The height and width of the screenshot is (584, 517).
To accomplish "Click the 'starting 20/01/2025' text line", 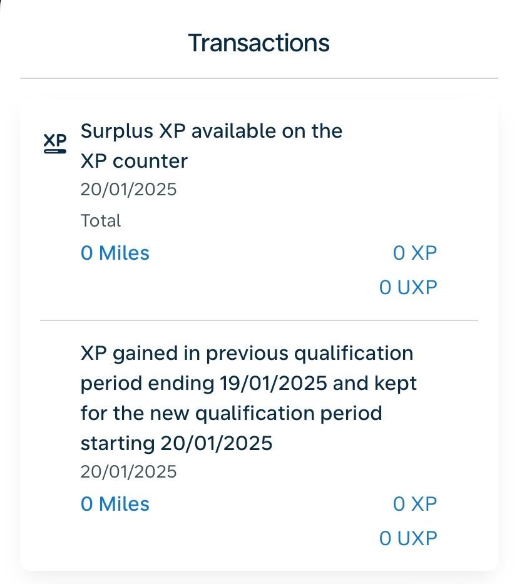I will (177, 443).
